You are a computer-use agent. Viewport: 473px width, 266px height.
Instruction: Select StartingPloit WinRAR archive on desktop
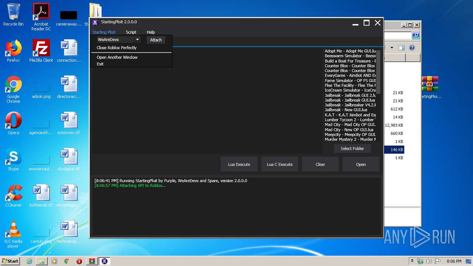[430, 87]
